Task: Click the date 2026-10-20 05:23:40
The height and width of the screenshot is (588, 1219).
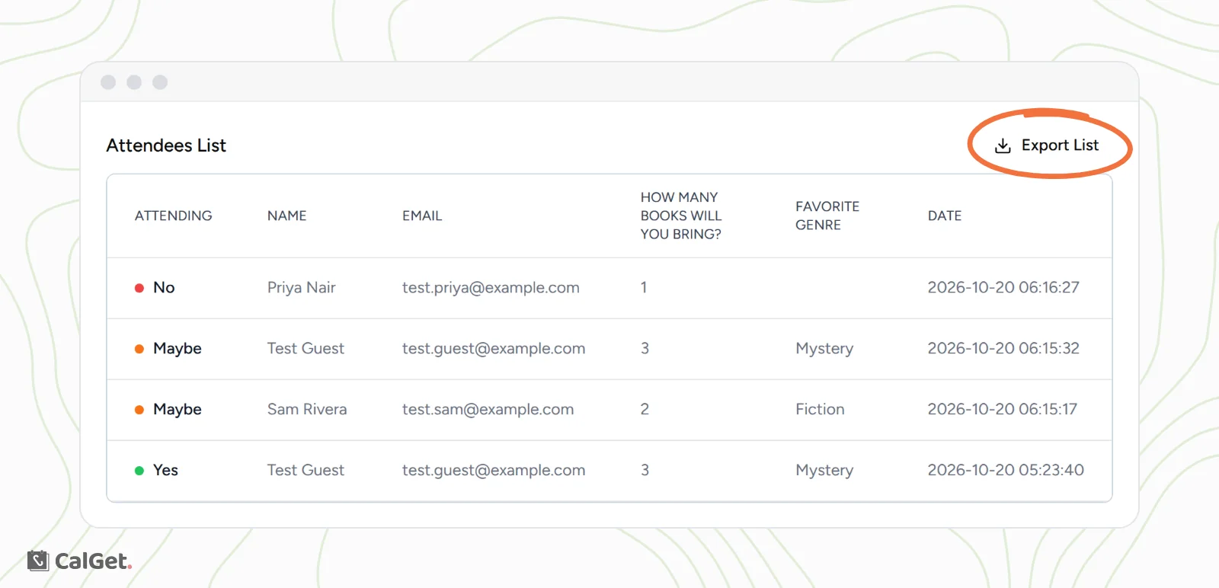Action: click(1006, 471)
